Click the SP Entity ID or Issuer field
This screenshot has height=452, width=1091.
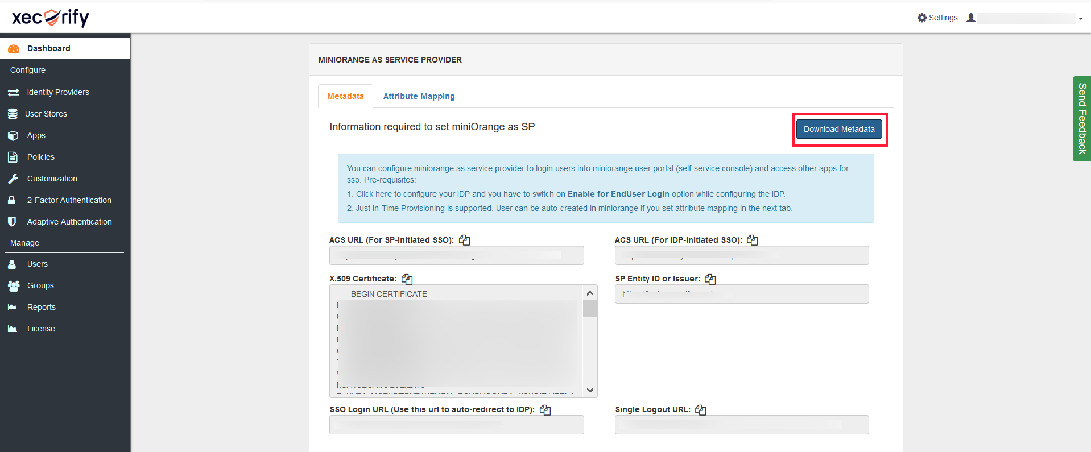tap(742, 294)
